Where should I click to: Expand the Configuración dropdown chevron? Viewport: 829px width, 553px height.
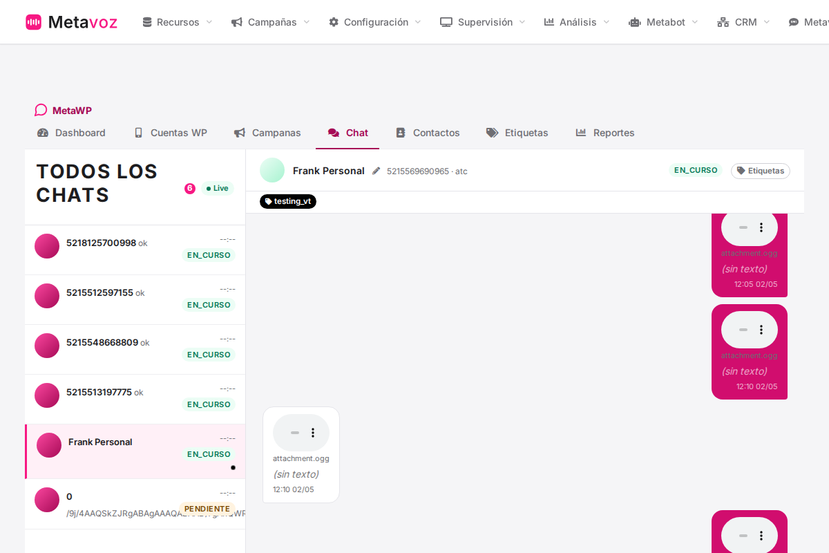[x=418, y=22]
